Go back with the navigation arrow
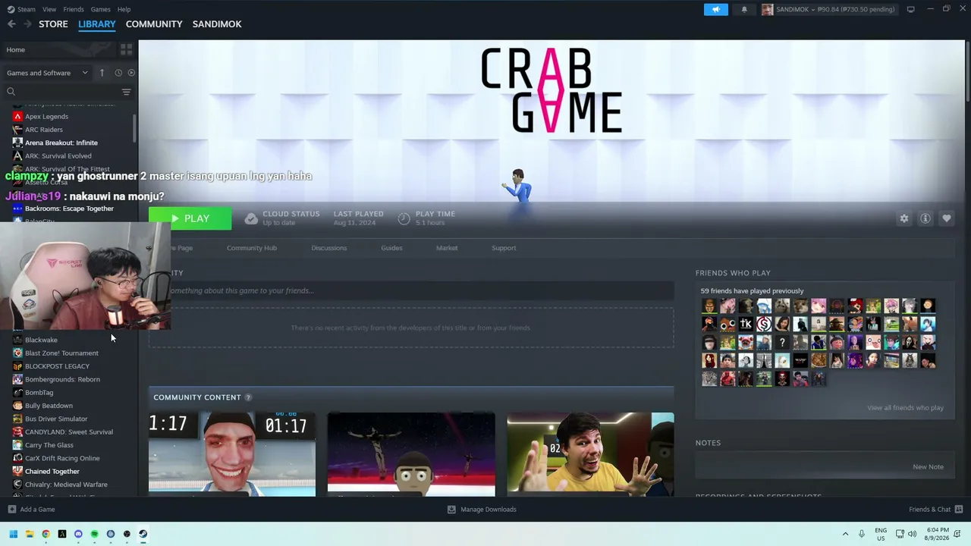This screenshot has width=971, height=546. coord(11,24)
